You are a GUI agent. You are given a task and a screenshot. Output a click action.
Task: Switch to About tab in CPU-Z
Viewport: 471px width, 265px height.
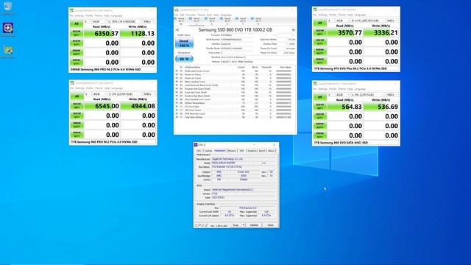272,150
